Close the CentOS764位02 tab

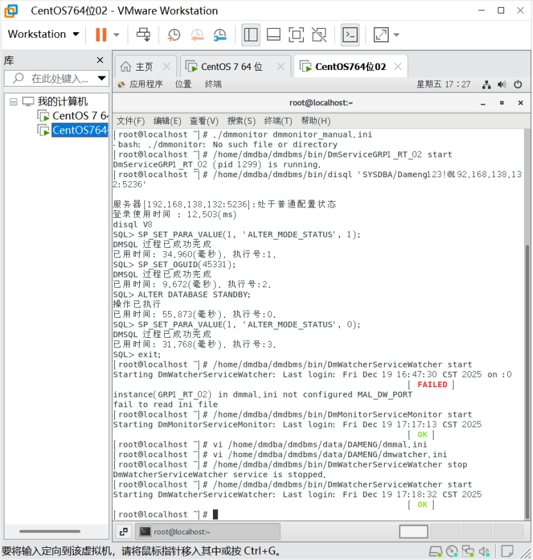(x=398, y=66)
